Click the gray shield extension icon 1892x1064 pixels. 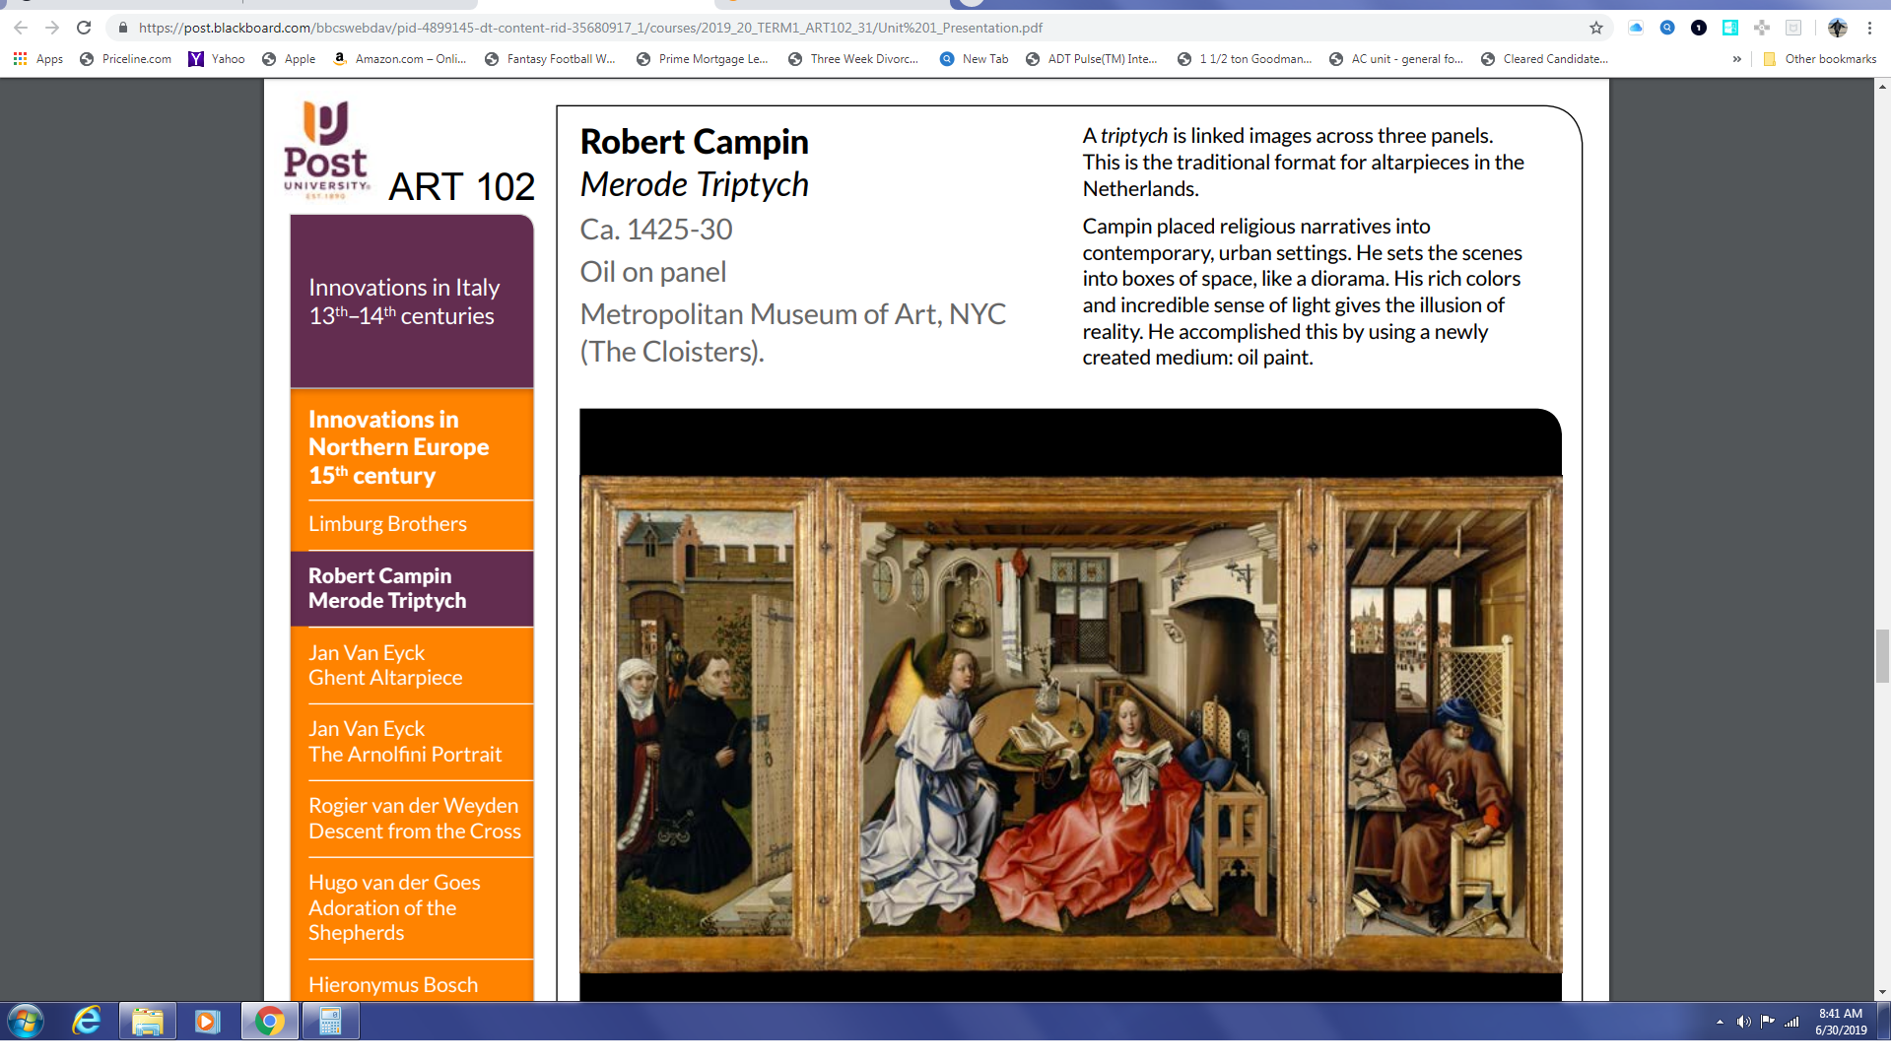1793,28
